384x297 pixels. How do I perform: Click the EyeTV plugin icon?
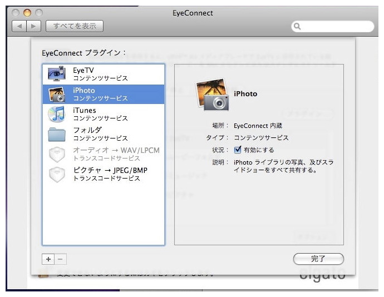click(x=57, y=74)
